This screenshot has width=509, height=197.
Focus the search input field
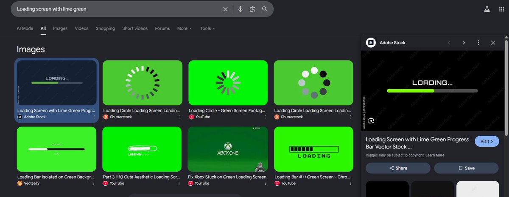117,9
